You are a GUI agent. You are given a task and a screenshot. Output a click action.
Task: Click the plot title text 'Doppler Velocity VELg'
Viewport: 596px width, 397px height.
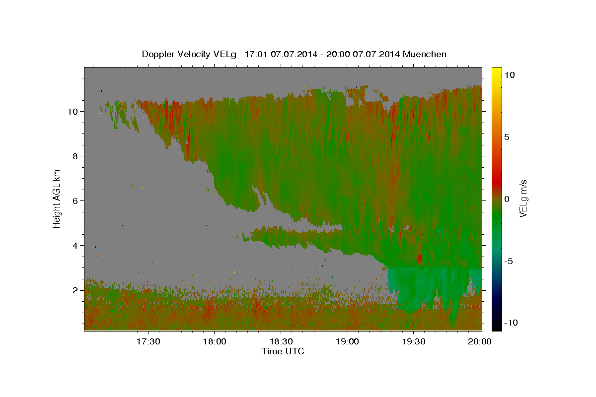[189, 54]
